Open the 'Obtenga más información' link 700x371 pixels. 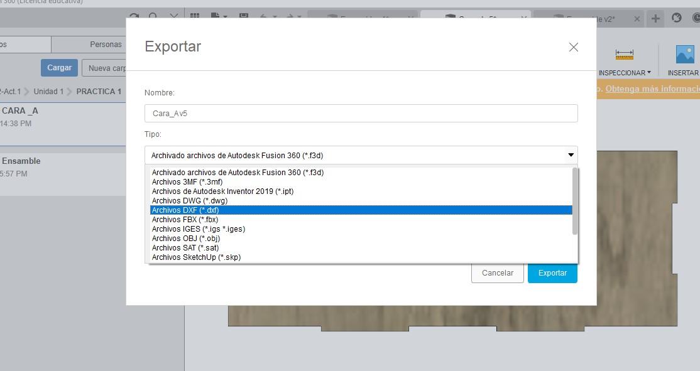pos(652,89)
